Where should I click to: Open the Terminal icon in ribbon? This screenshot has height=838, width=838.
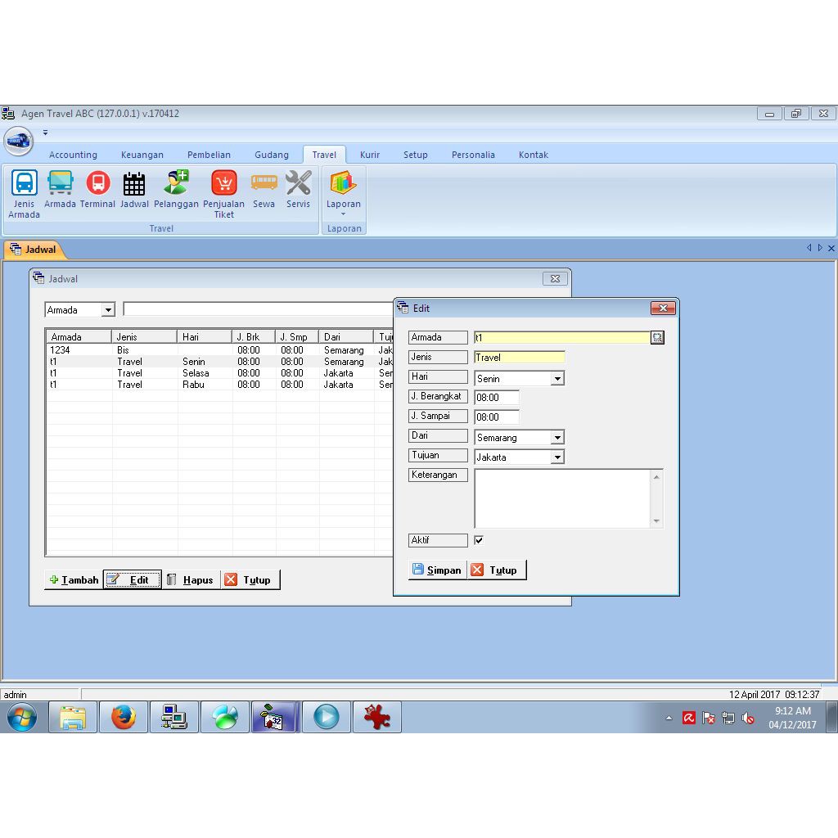[97, 183]
